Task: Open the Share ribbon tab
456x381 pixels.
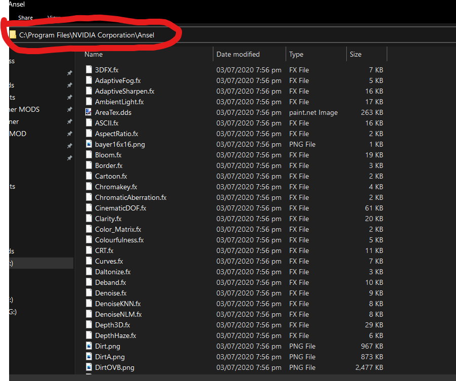Action: [x=26, y=18]
